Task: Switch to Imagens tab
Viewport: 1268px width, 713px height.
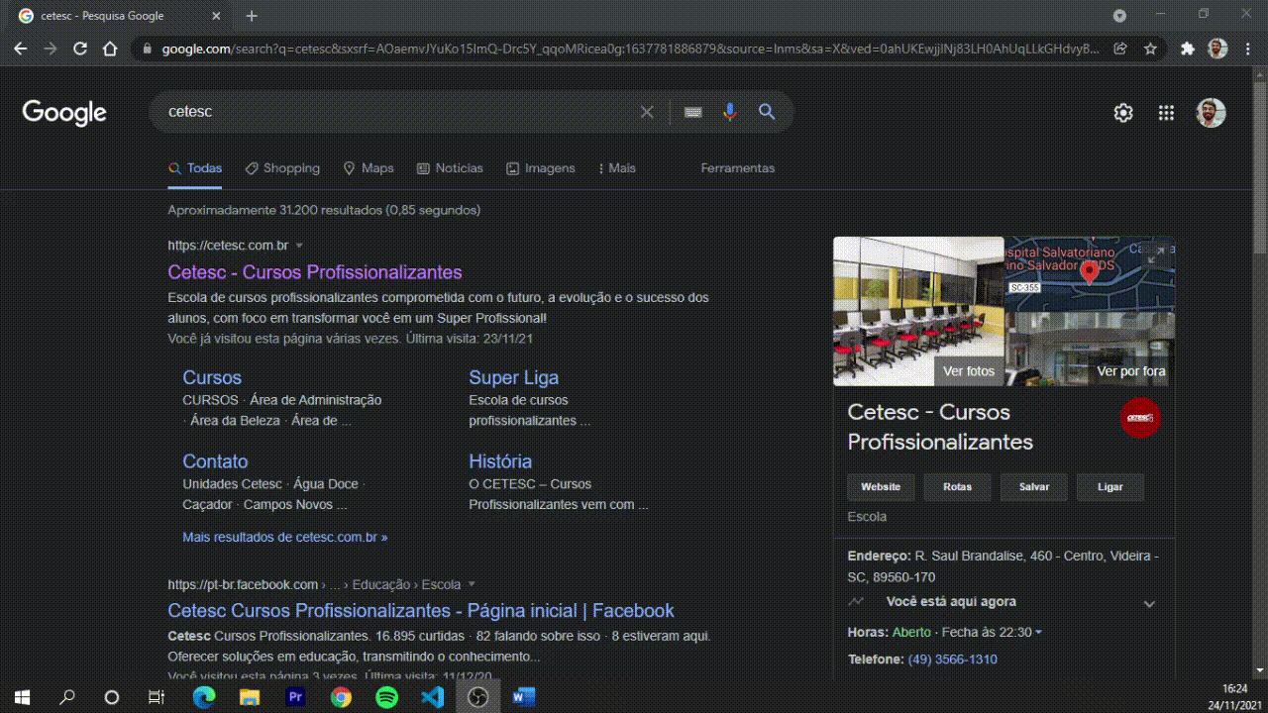Action: pos(541,168)
